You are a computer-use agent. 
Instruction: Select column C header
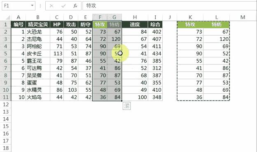coord(57,17)
